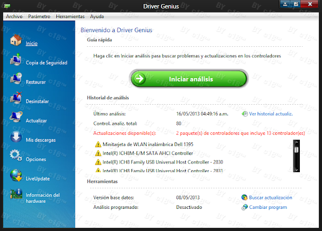322x231 pixels.
Task: Click the Buscar actualización link
Action: 271,197
